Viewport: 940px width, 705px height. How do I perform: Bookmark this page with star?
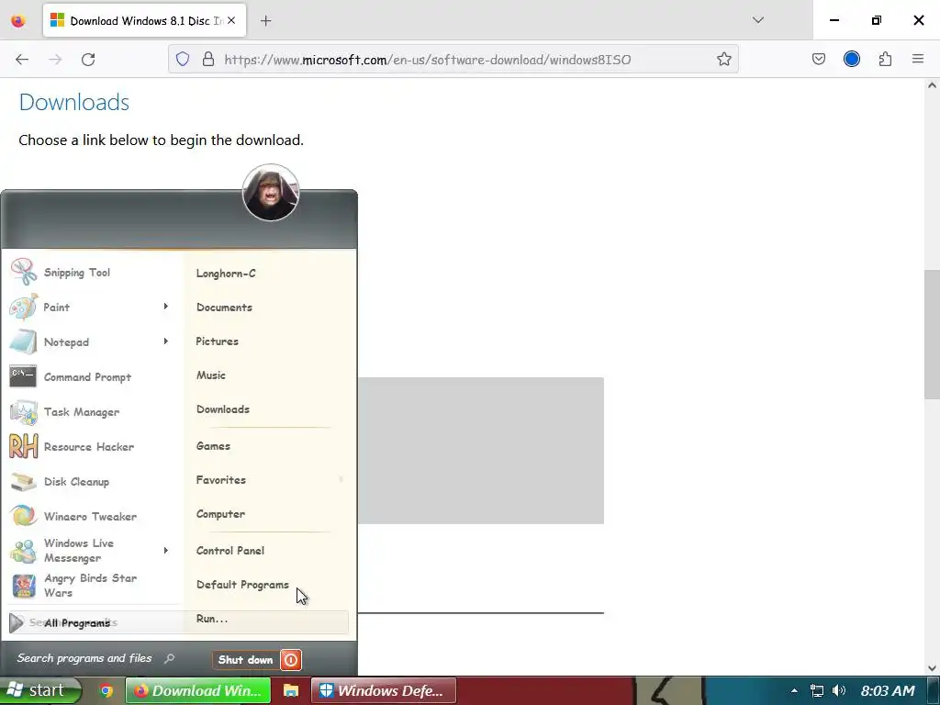[x=724, y=59]
